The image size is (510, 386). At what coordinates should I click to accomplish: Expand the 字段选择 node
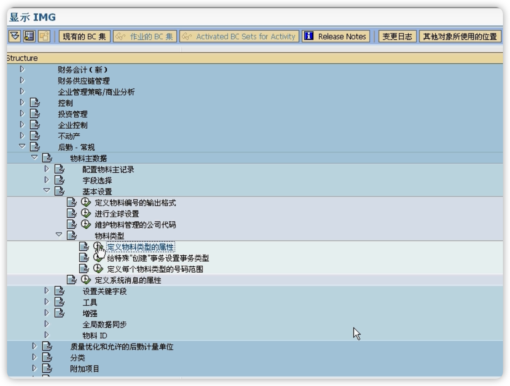coord(46,180)
